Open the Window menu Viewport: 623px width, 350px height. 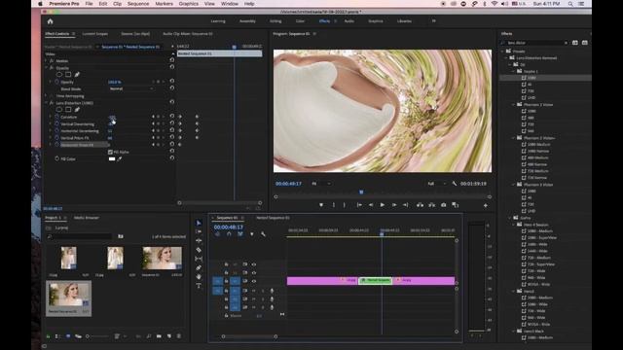pos(230,4)
